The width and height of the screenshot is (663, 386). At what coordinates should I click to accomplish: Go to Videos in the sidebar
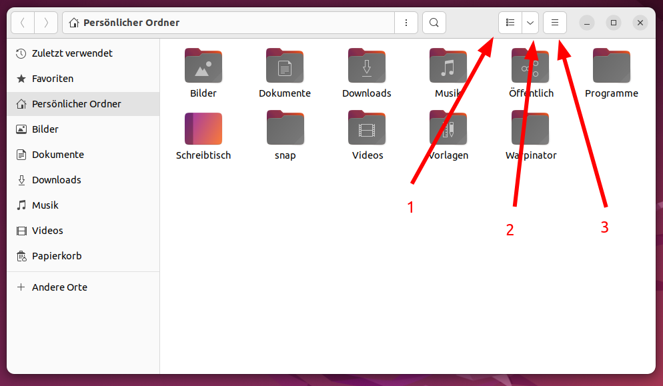[83, 231]
